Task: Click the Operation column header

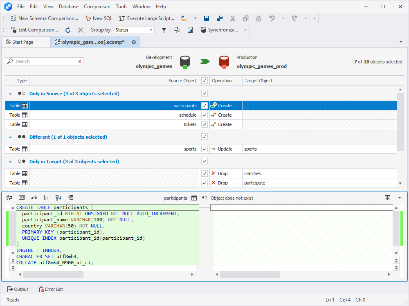Action: (226, 81)
